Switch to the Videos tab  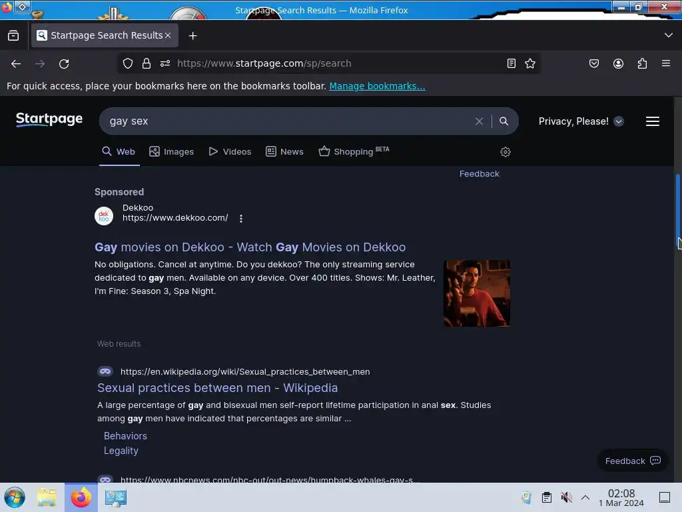(230, 151)
